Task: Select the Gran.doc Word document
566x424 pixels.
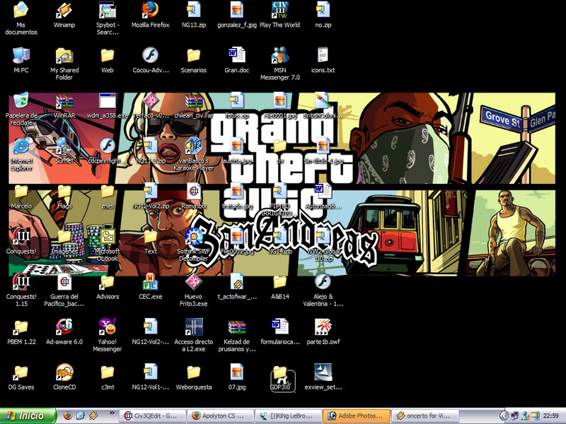Action: (x=236, y=55)
